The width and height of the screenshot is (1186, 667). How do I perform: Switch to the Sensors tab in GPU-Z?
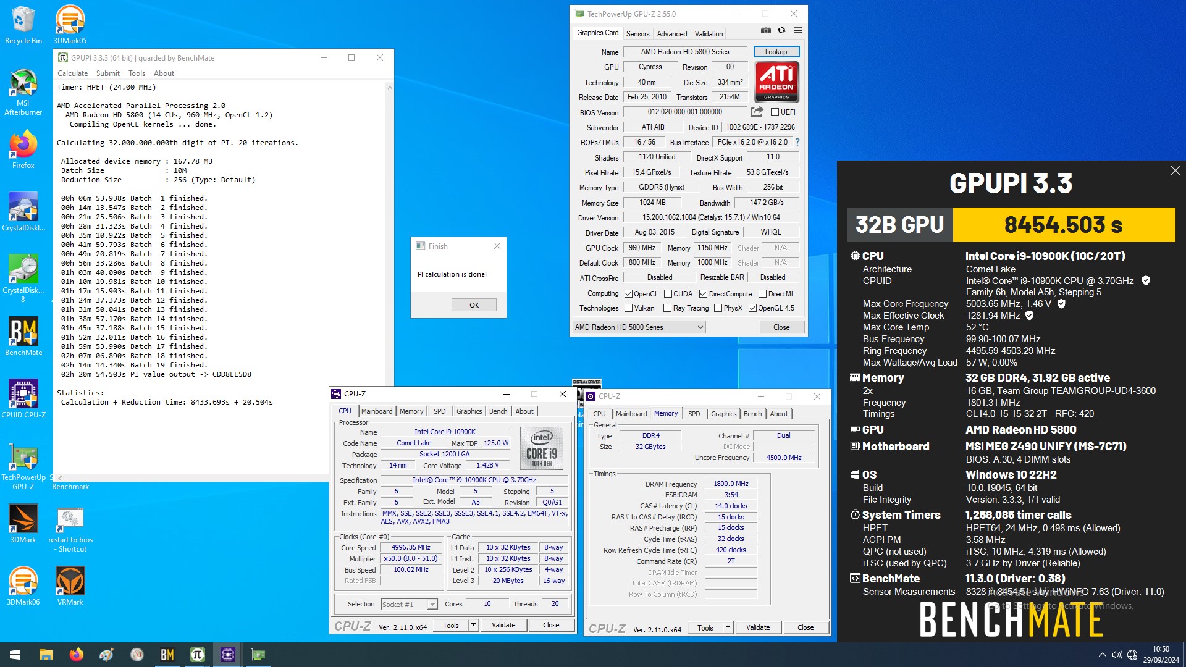click(637, 34)
